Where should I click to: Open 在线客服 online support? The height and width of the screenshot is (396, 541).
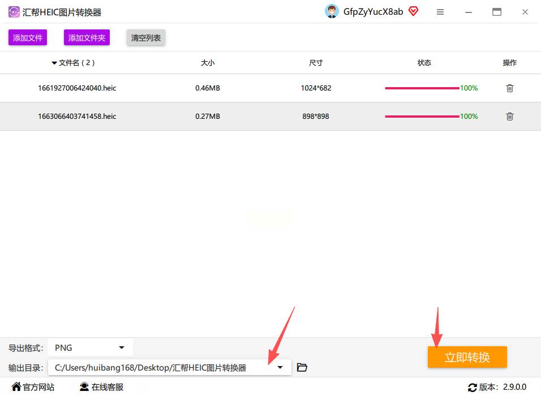coord(101,387)
